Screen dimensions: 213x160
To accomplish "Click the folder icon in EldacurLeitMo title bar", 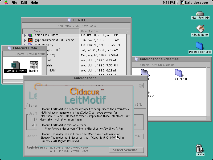I will click(x=10, y=48).
